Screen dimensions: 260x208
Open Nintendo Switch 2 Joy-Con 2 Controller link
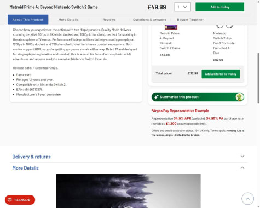click(224, 43)
